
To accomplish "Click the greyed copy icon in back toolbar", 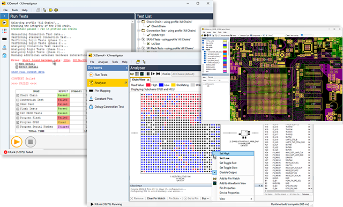I will (38, 10).
